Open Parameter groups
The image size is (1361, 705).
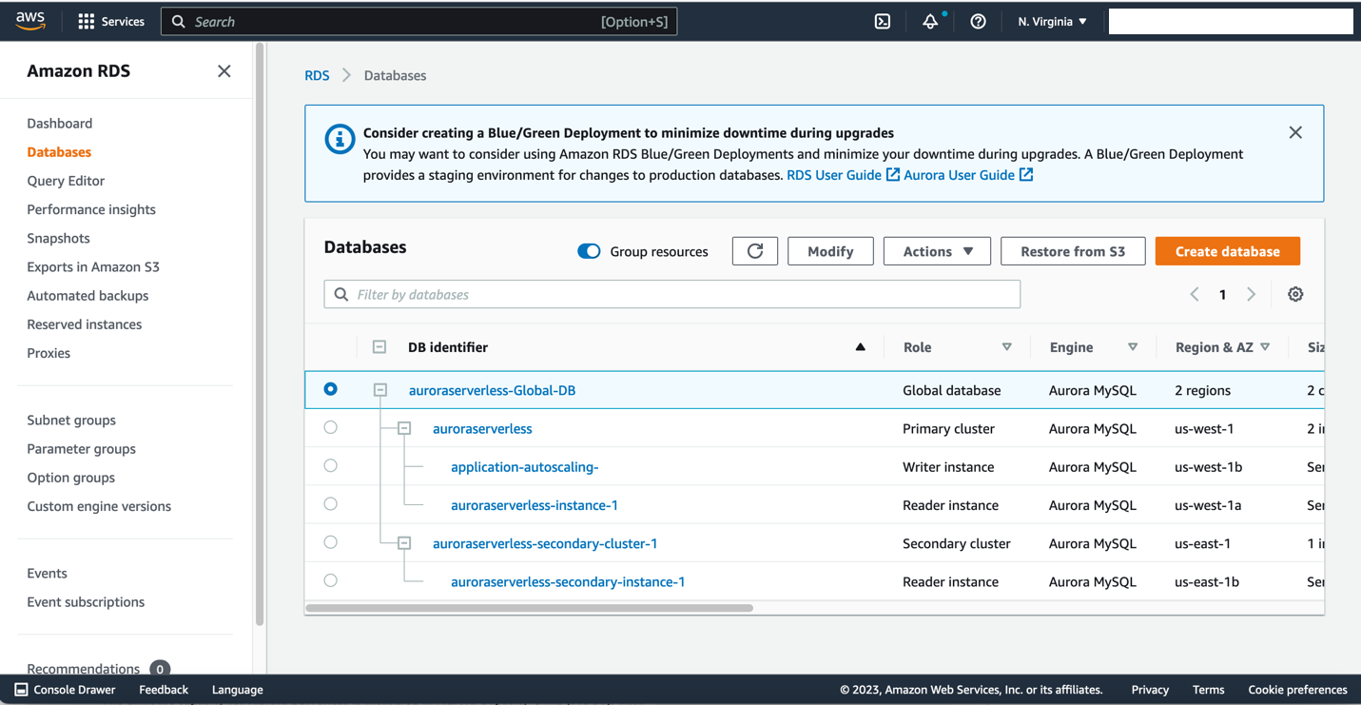point(81,449)
